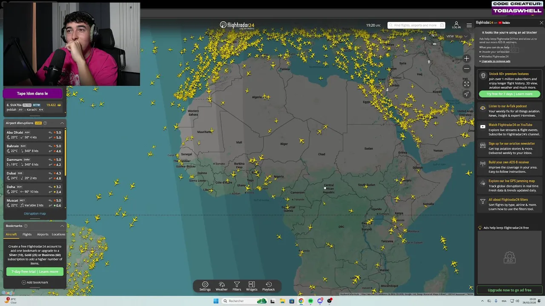Collapse the Bookmarks panel

coord(62,226)
